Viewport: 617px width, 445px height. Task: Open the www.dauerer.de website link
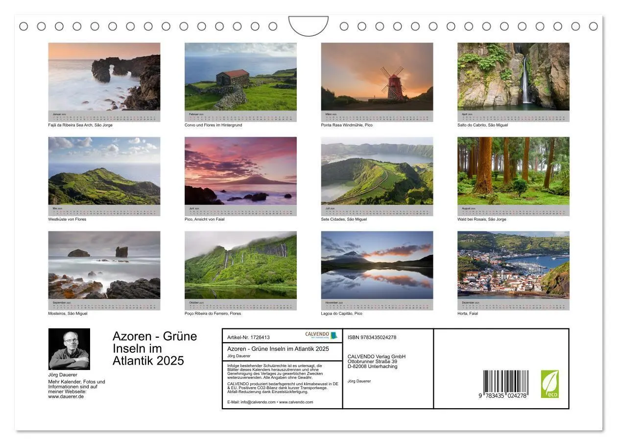[x=66, y=396]
